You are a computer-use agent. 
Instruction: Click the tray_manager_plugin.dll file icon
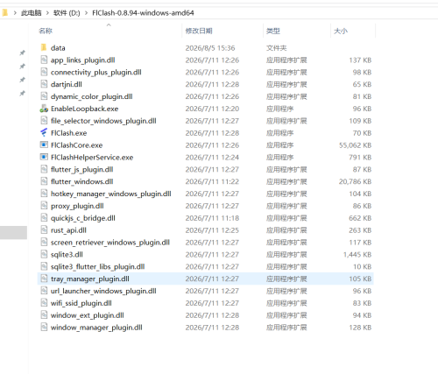point(44,279)
